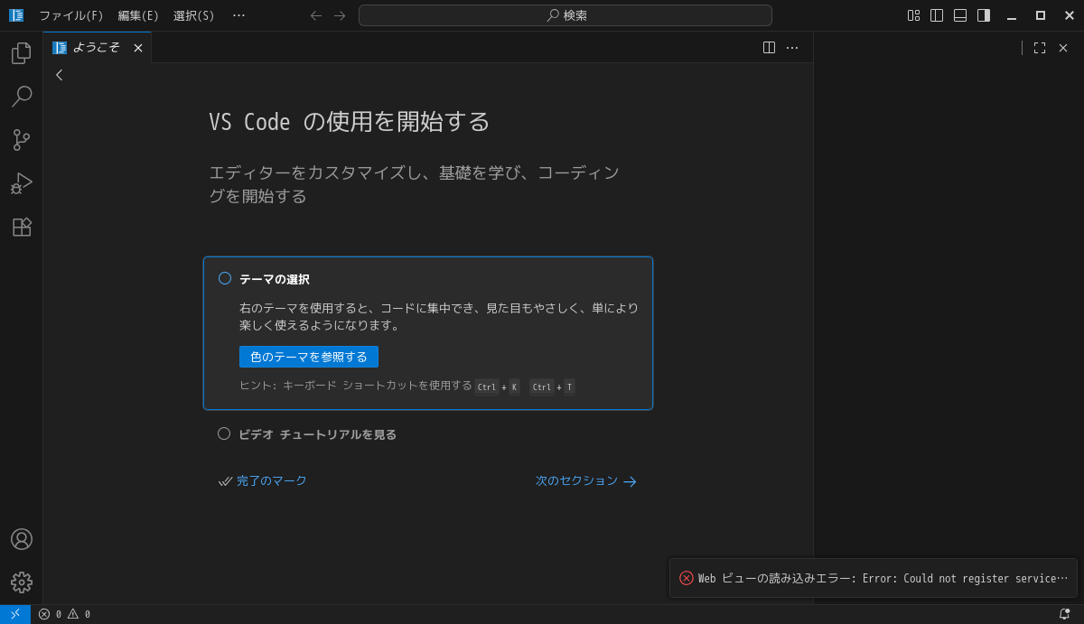This screenshot has width=1084, height=624.
Task: Open the 選択(S) menu
Action: [x=194, y=15]
